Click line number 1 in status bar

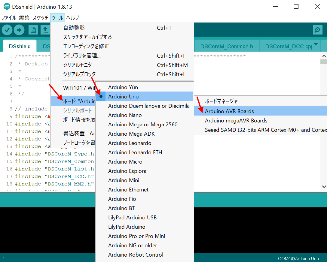click(x=4, y=259)
